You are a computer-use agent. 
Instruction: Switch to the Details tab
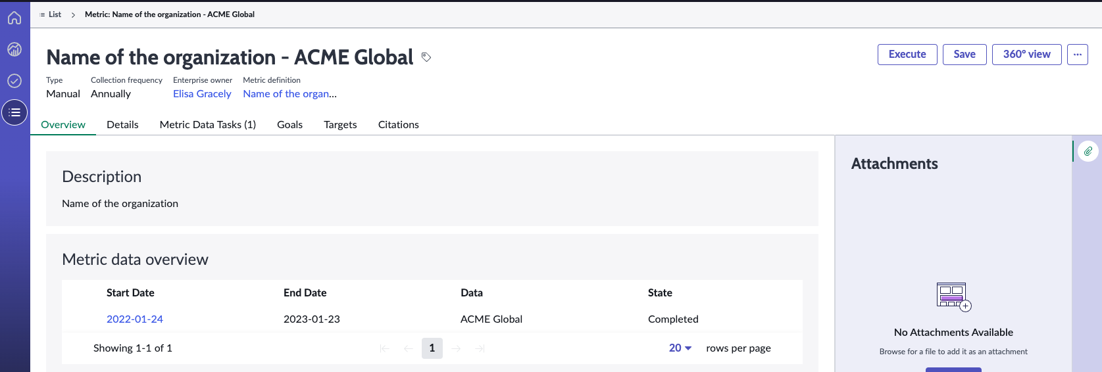click(122, 125)
